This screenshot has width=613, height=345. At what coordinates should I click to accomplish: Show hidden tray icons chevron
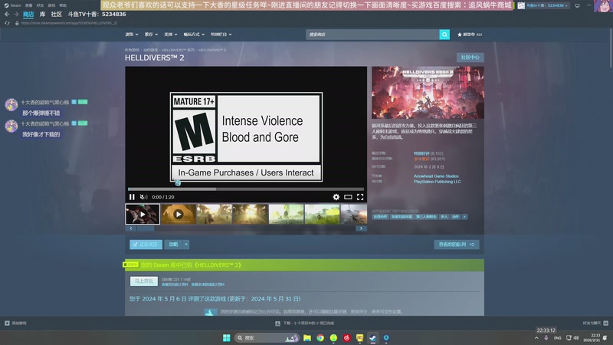(536, 338)
